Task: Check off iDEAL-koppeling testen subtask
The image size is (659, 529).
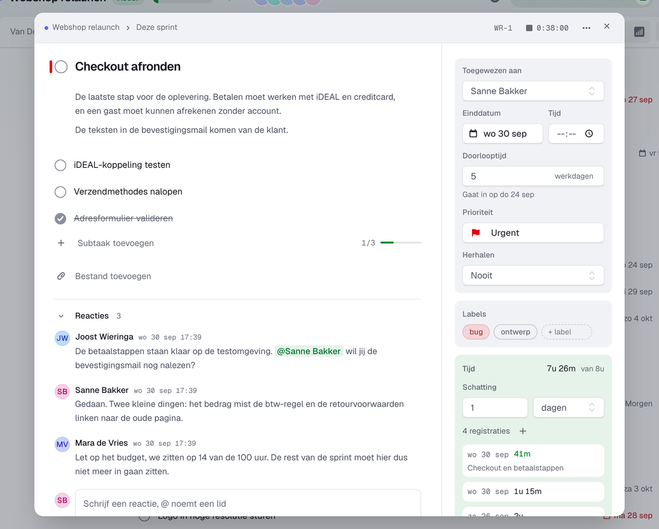Action: pyautogui.click(x=60, y=165)
